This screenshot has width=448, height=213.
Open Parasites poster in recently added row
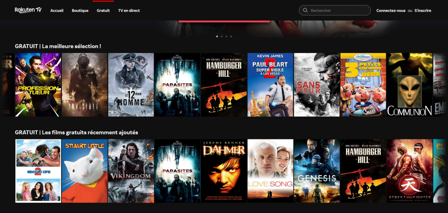tap(177, 171)
